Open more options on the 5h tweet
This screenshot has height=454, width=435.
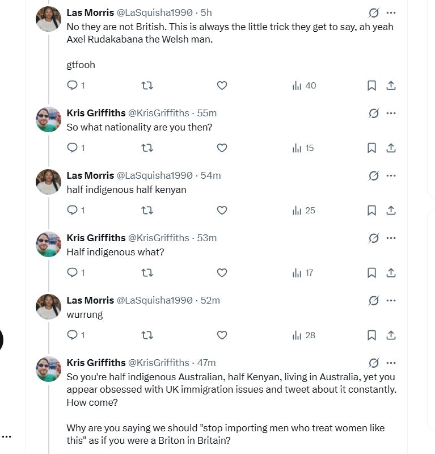tap(391, 12)
